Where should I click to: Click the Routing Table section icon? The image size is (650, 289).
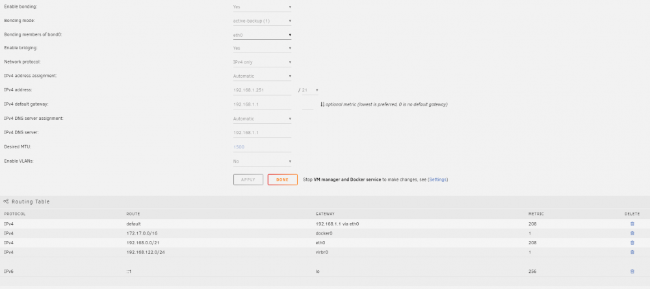tap(6, 202)
